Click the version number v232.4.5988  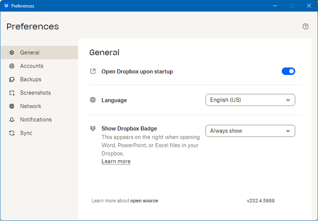coord(260,201)
